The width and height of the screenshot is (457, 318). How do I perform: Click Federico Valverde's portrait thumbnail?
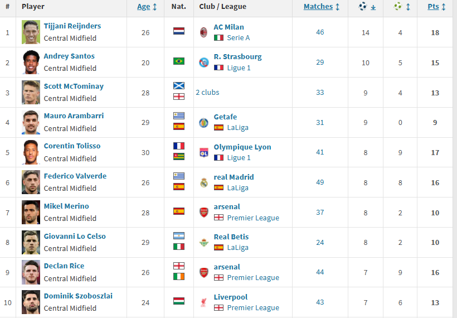tap(31, 182)
